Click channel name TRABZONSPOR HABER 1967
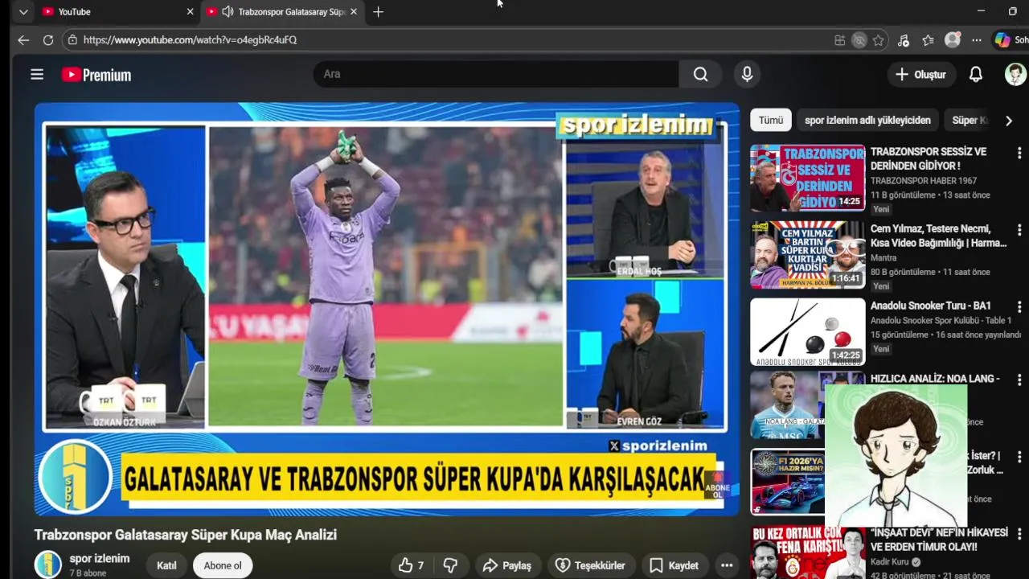1029x579 pixels. click(x=924, y=181)
